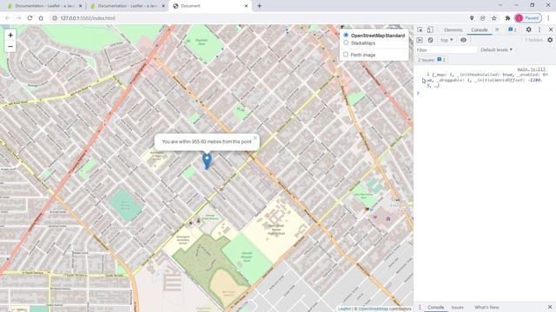The width and height of the screenshot is (556, 312).
Task: Show more DevTools tabs chevron
Action: coord(497,29)
